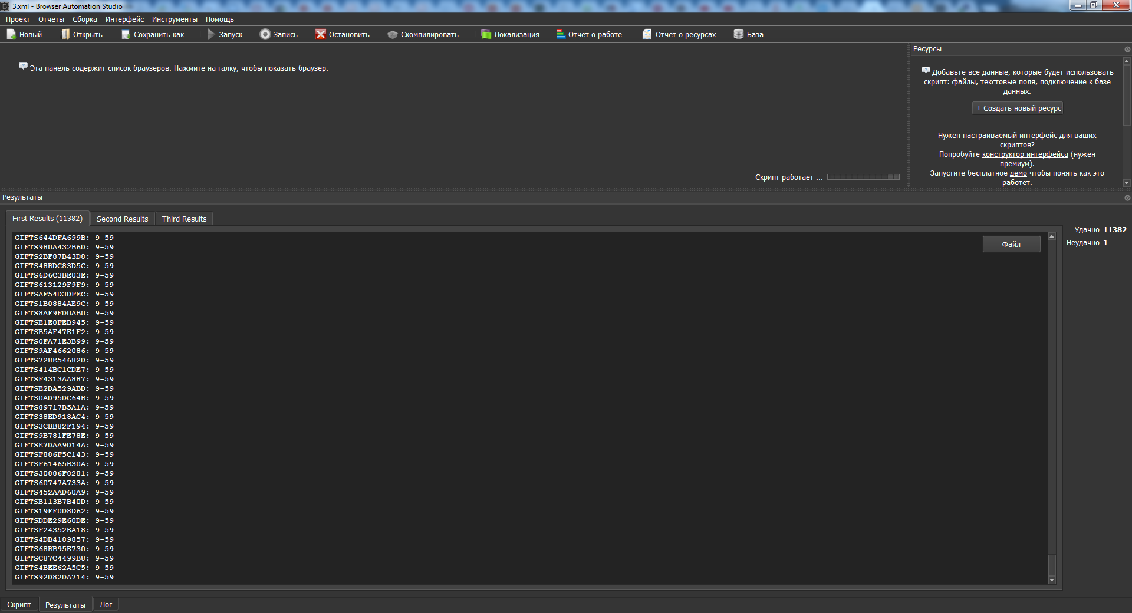The width and height of the screenshot is (1132, 613).
Task: Open the Помощь menu
Action: tap(220, 19)
